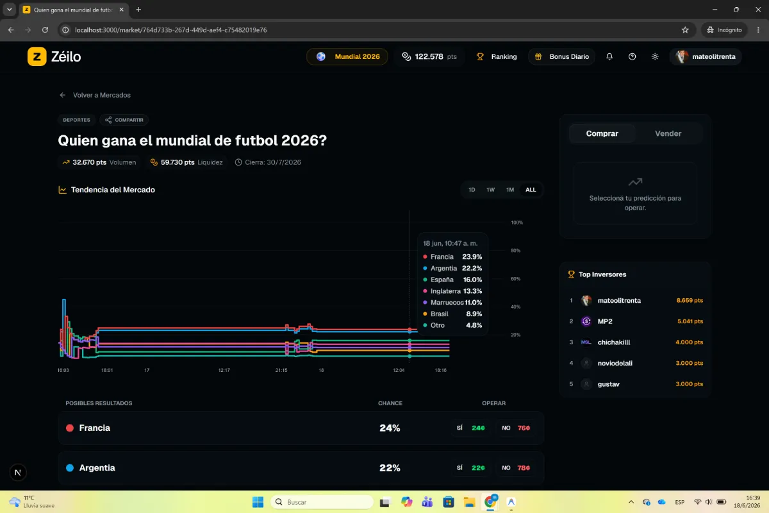Open the notifications bell icon
This screenshot has height=513, width=769.
pos(609,56)
